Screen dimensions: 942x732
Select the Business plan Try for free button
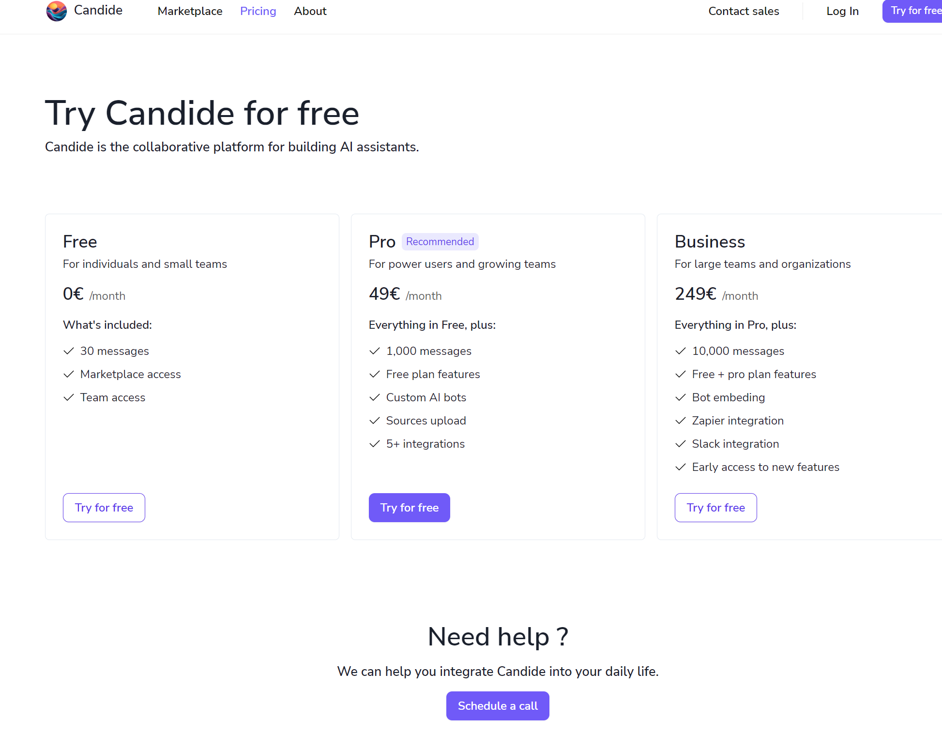tap(716, 508)
